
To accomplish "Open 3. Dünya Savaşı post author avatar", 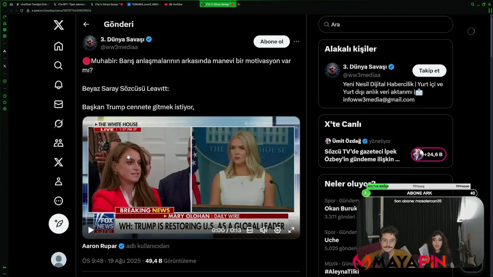I will point(90,43).
